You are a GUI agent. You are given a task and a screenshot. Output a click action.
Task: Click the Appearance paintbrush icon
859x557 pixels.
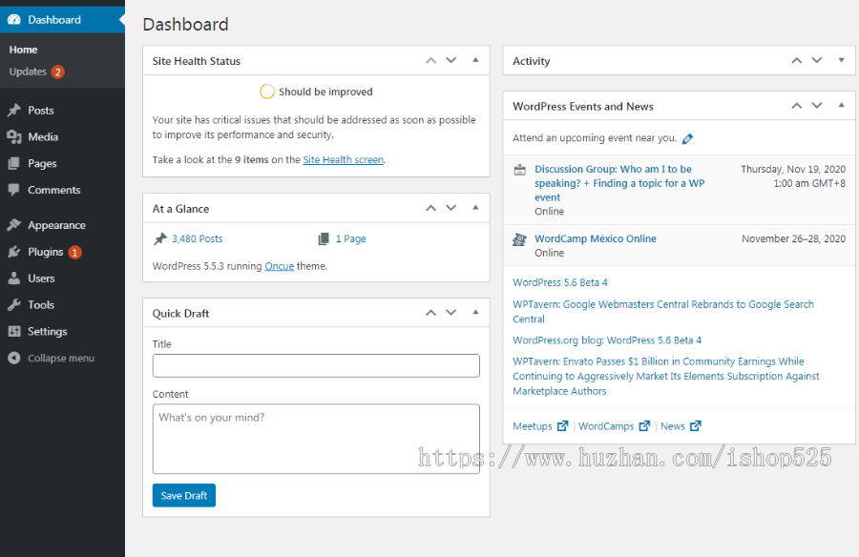14,225
